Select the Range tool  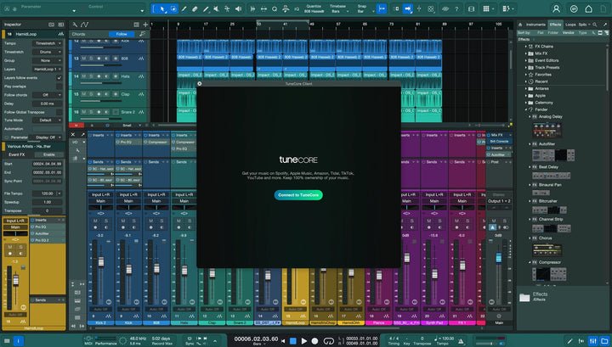173,8
